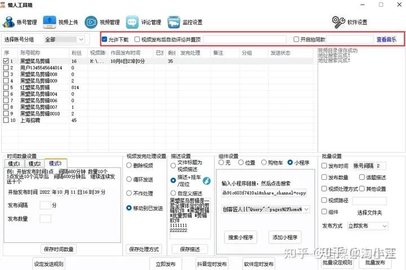Switch to 模式3 tab
Viewport: 406px width, 270px height.
(x=55, y=163)
